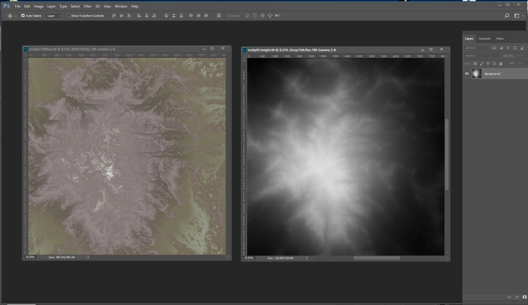Screen dimensions: 528x305
Task: Toggle filter for adjustment layers icon
Action: [501, 48]
